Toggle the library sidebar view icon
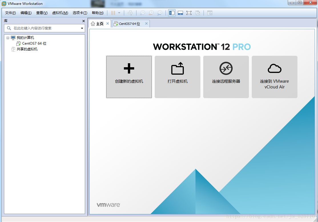 (x=172, y=13)
